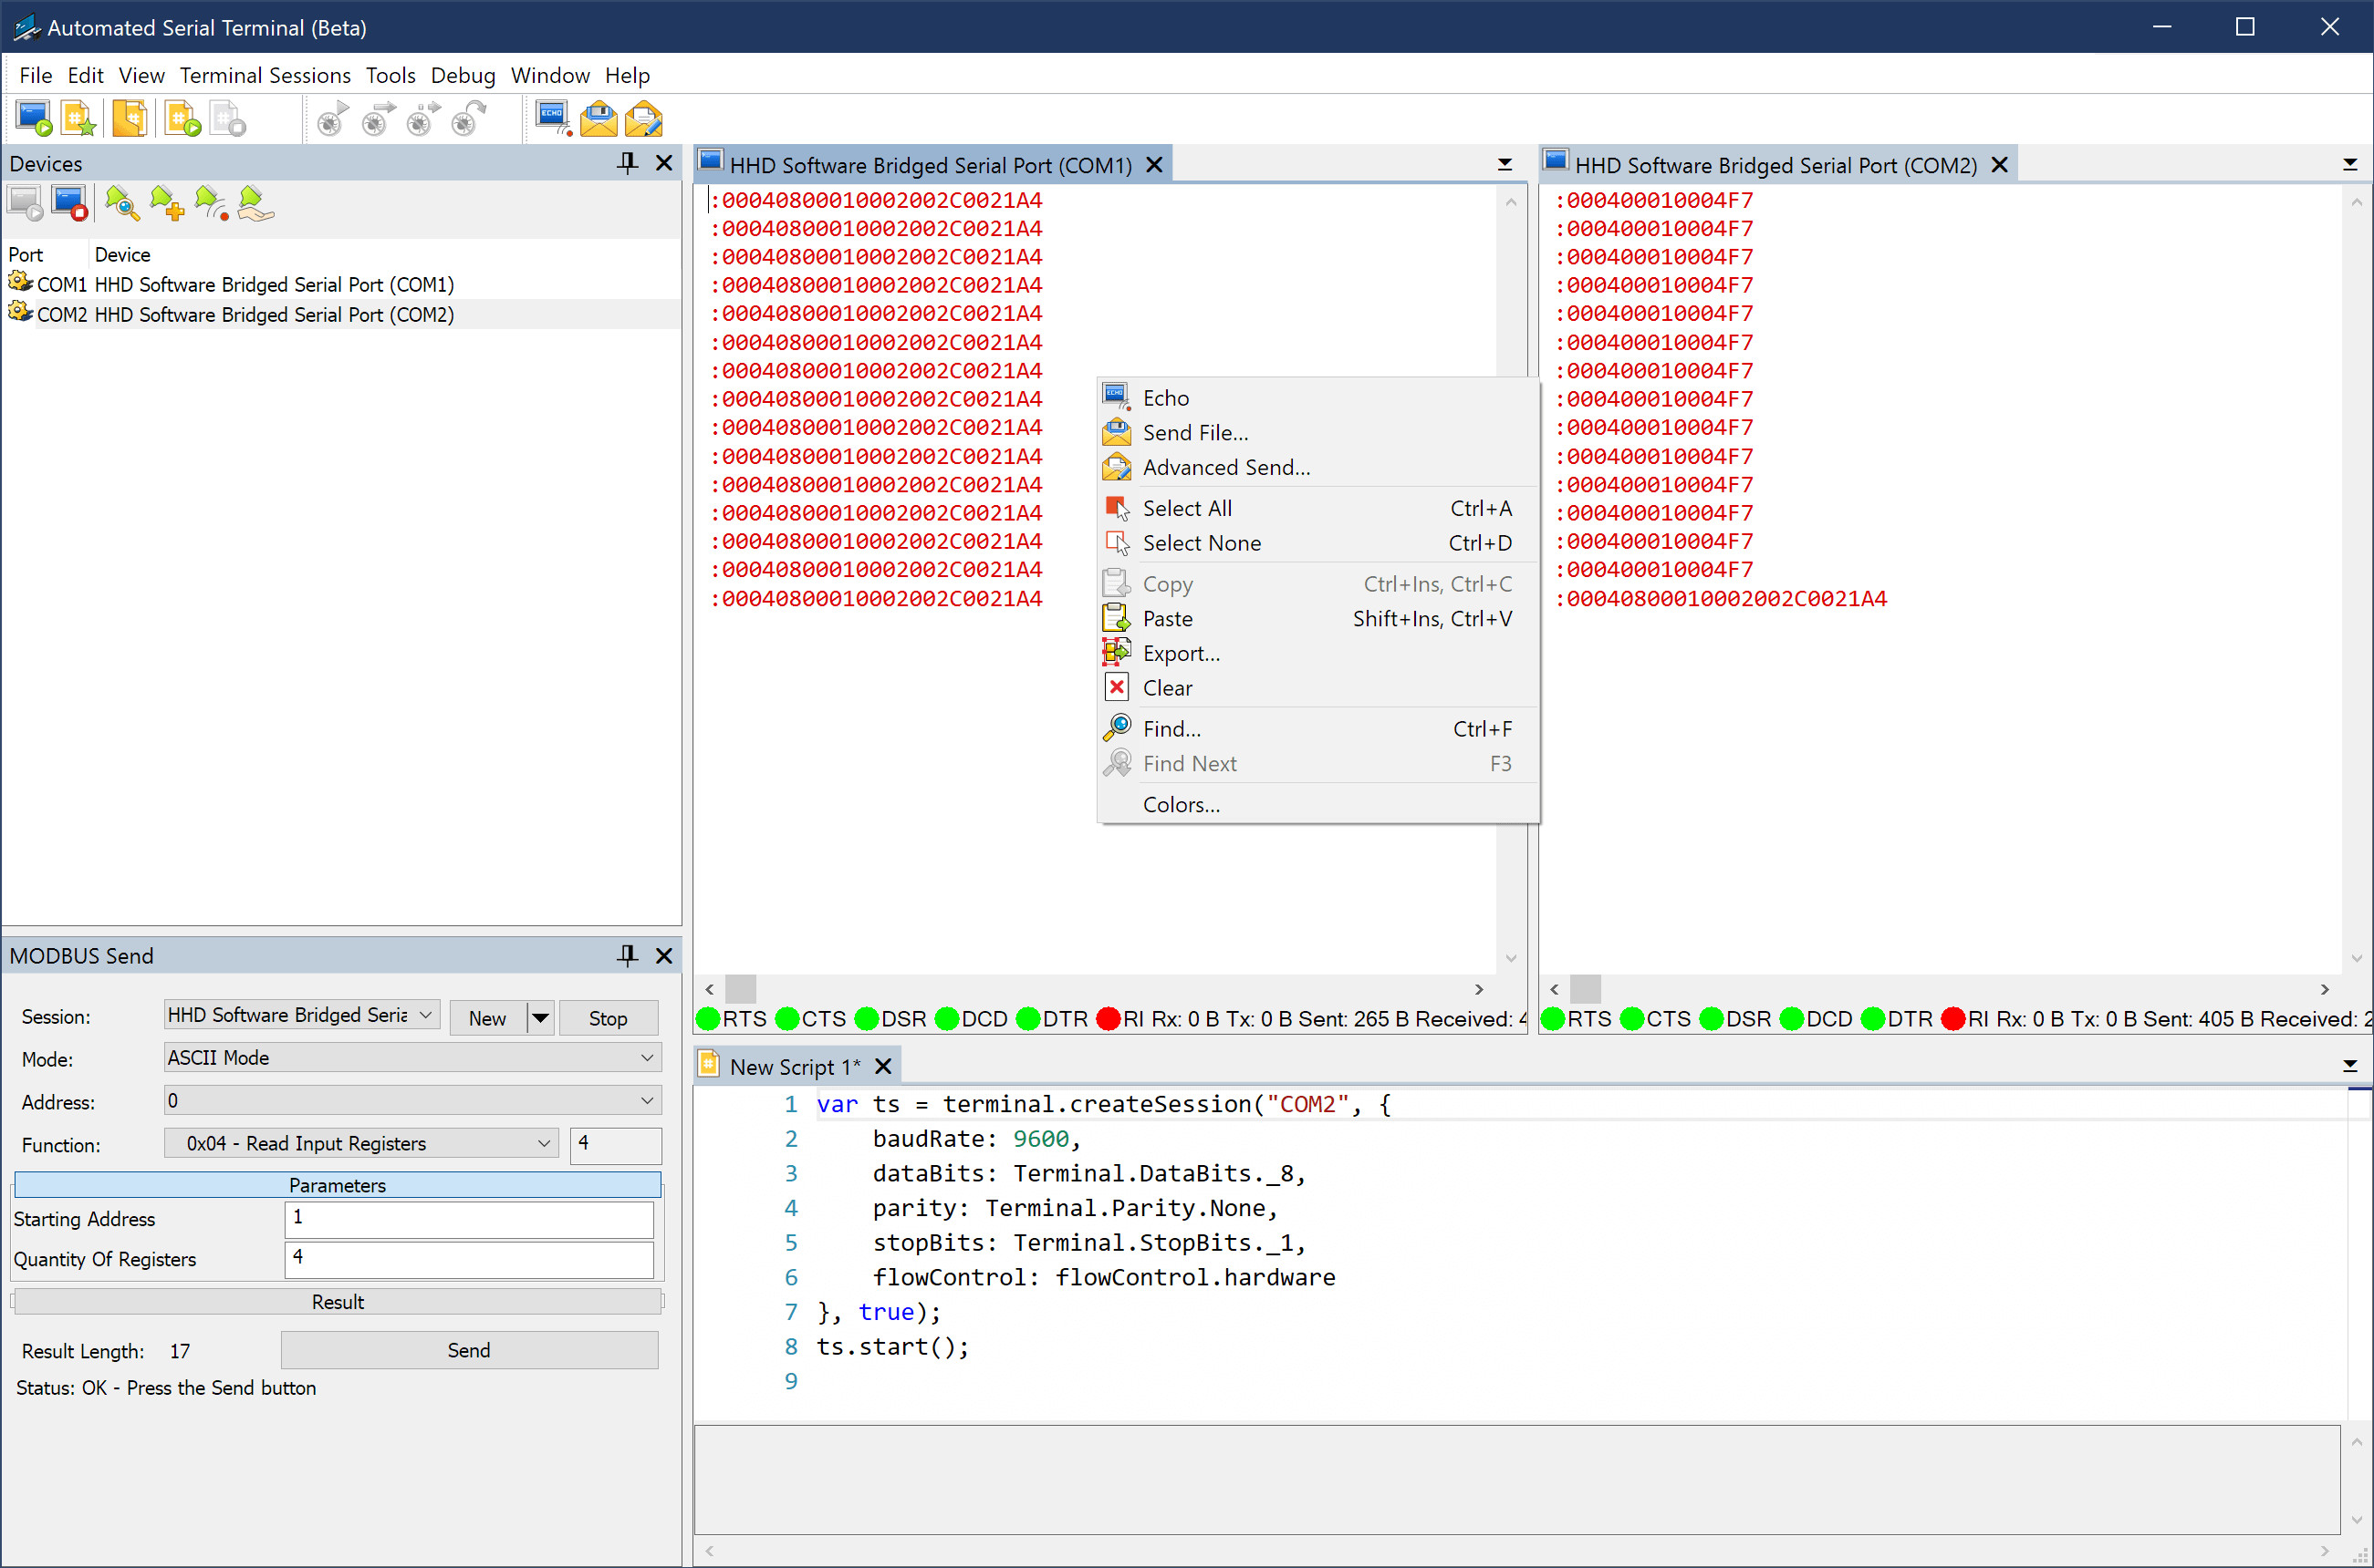Toggle the Echo toolbar icon
Screen dimensions: 2374x1568
pos(554,119)
